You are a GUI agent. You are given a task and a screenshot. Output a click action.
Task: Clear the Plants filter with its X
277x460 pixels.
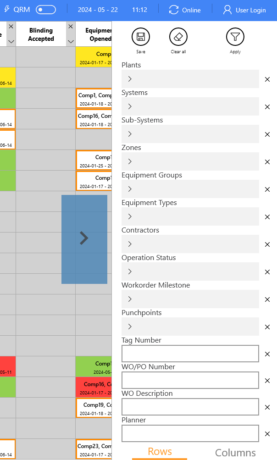tap(267, 79)
